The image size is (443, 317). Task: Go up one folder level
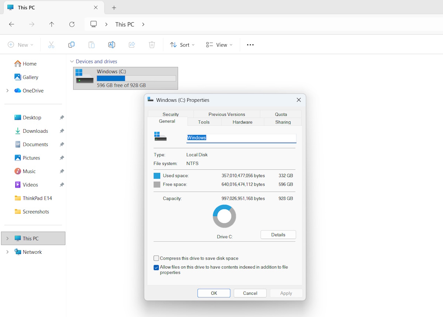[52, 24]
